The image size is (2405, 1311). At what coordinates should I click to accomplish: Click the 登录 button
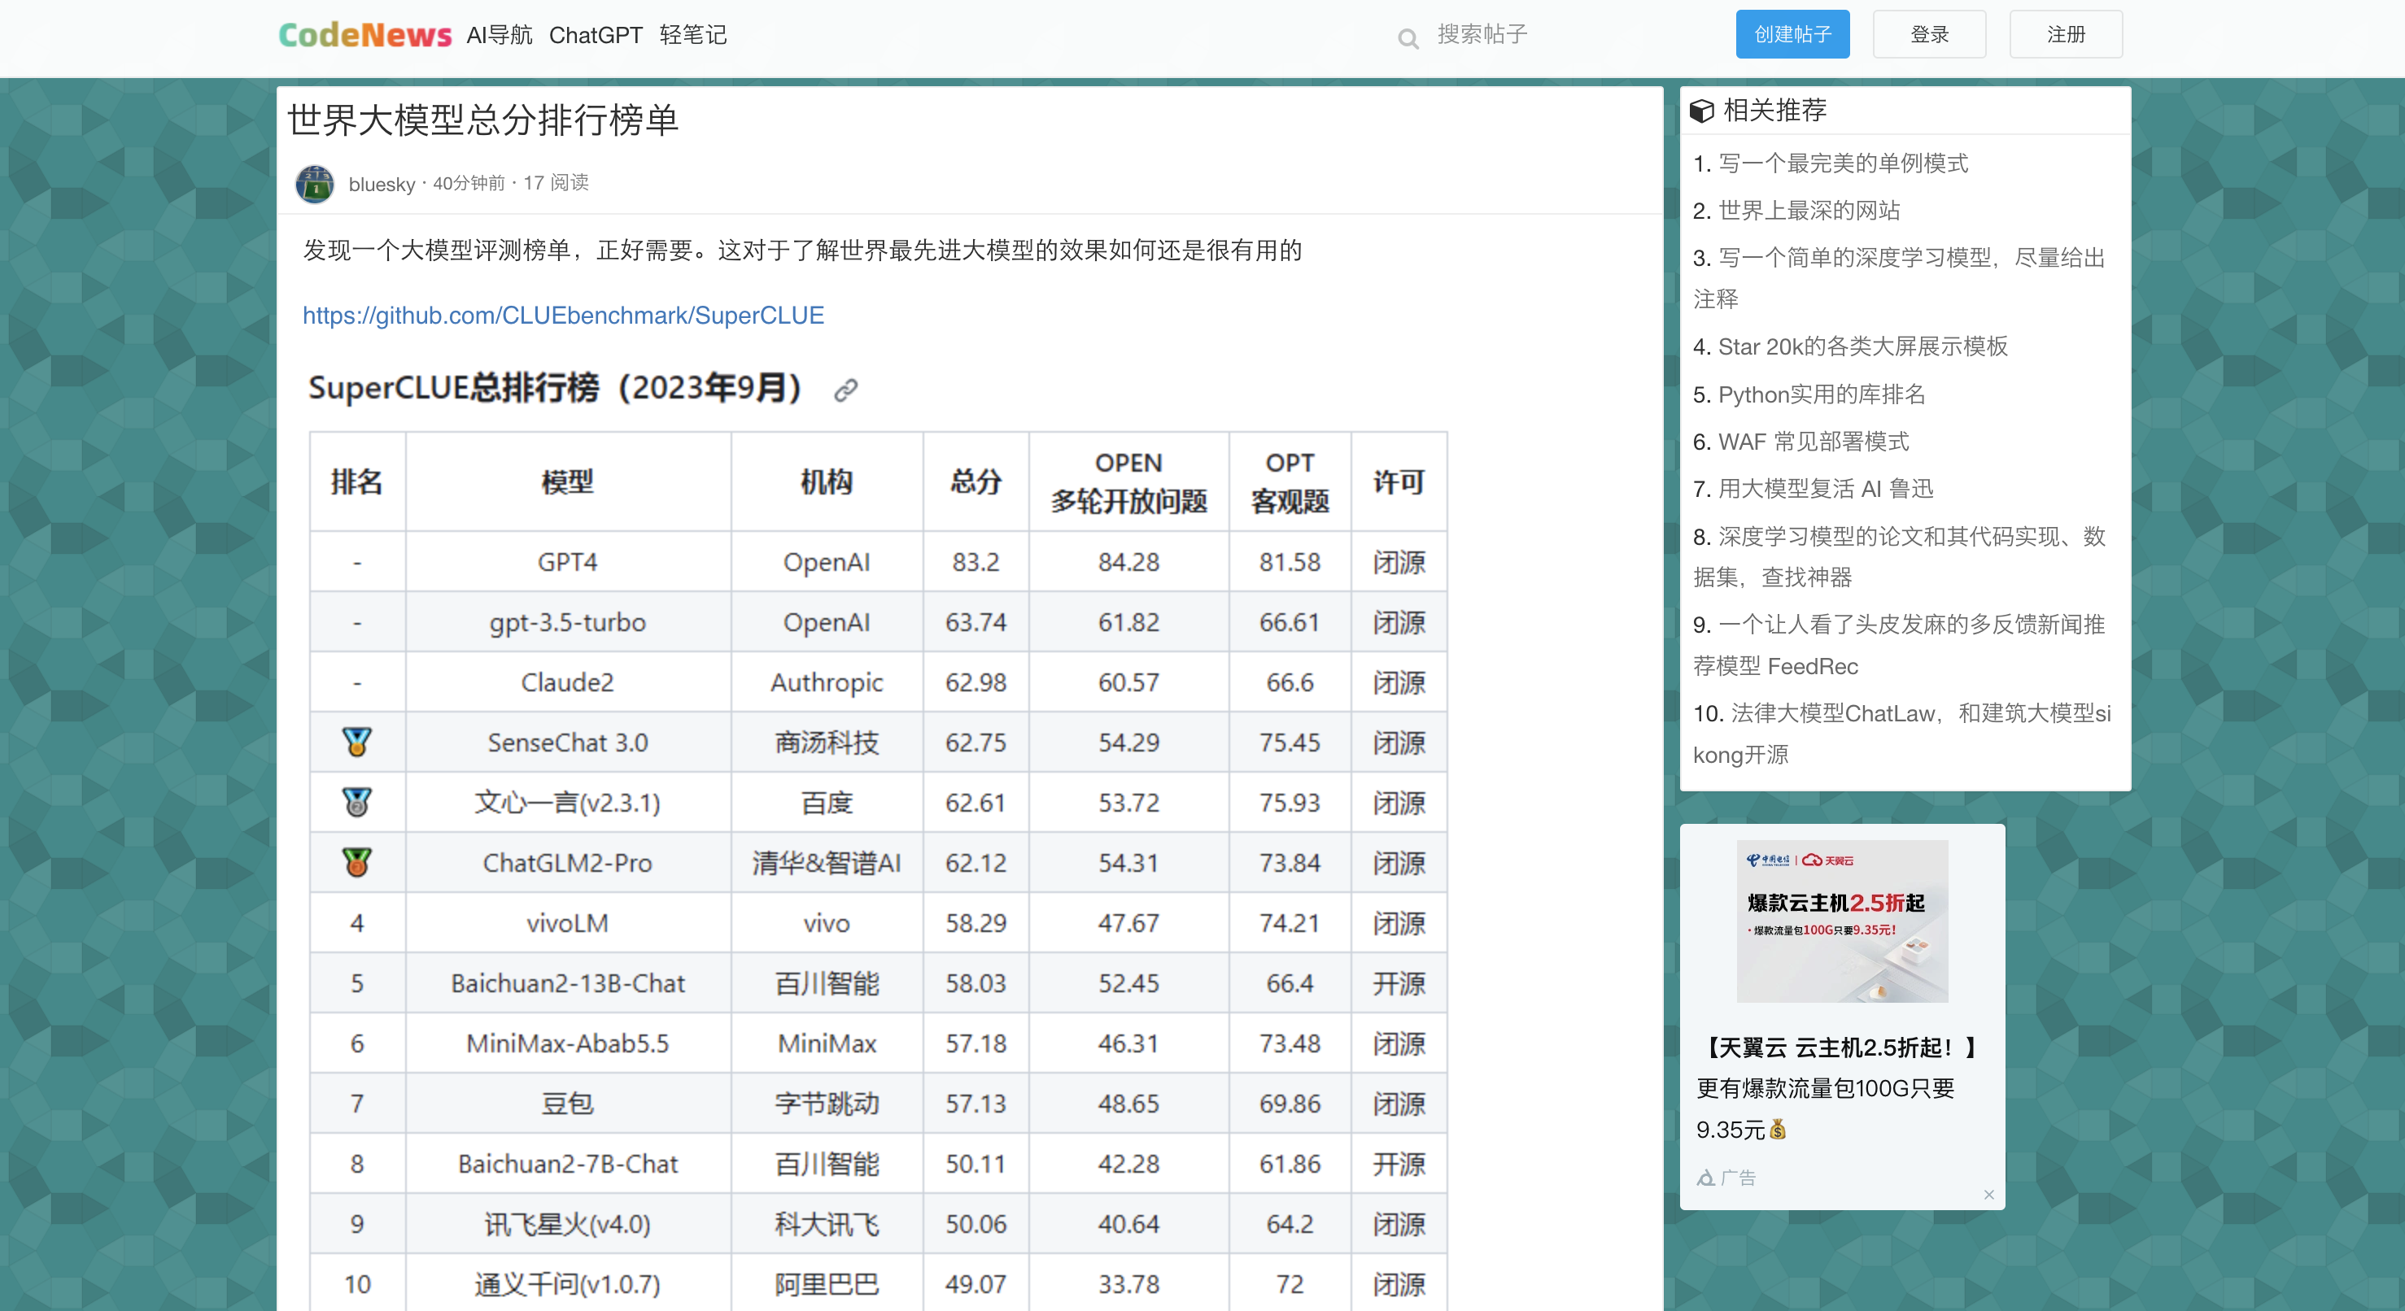[x=1929, y=34]
